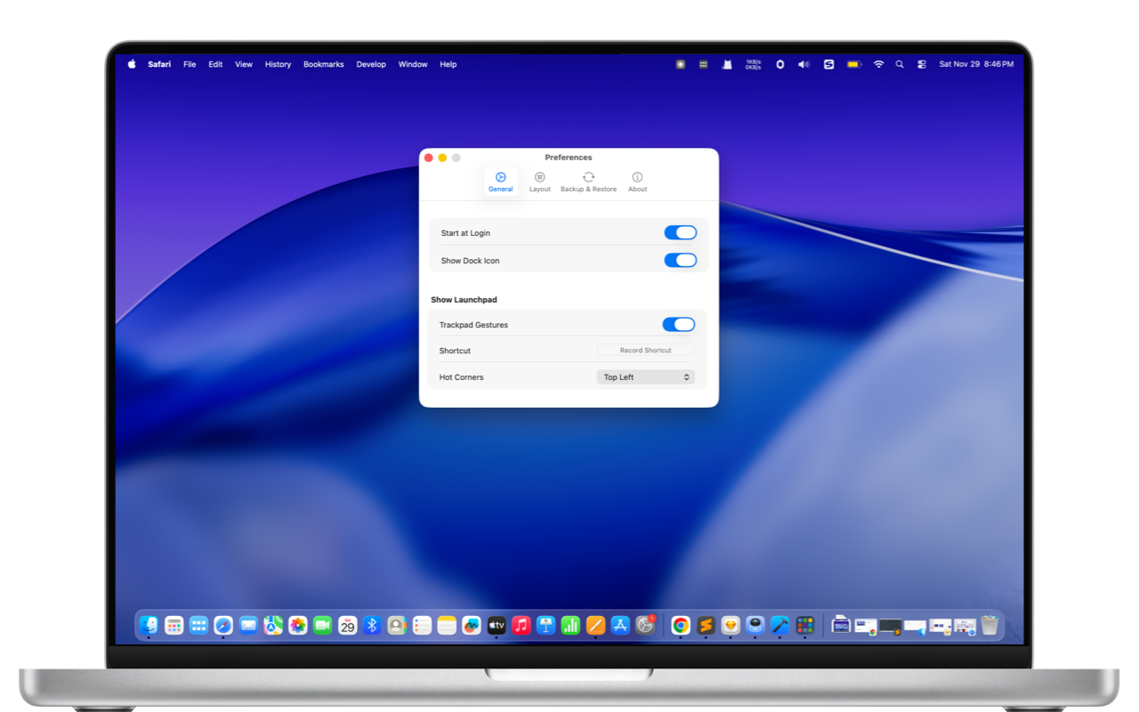Open the Apple menu
The height and width of the screenshot is (712, 1139).
[132, 64]
